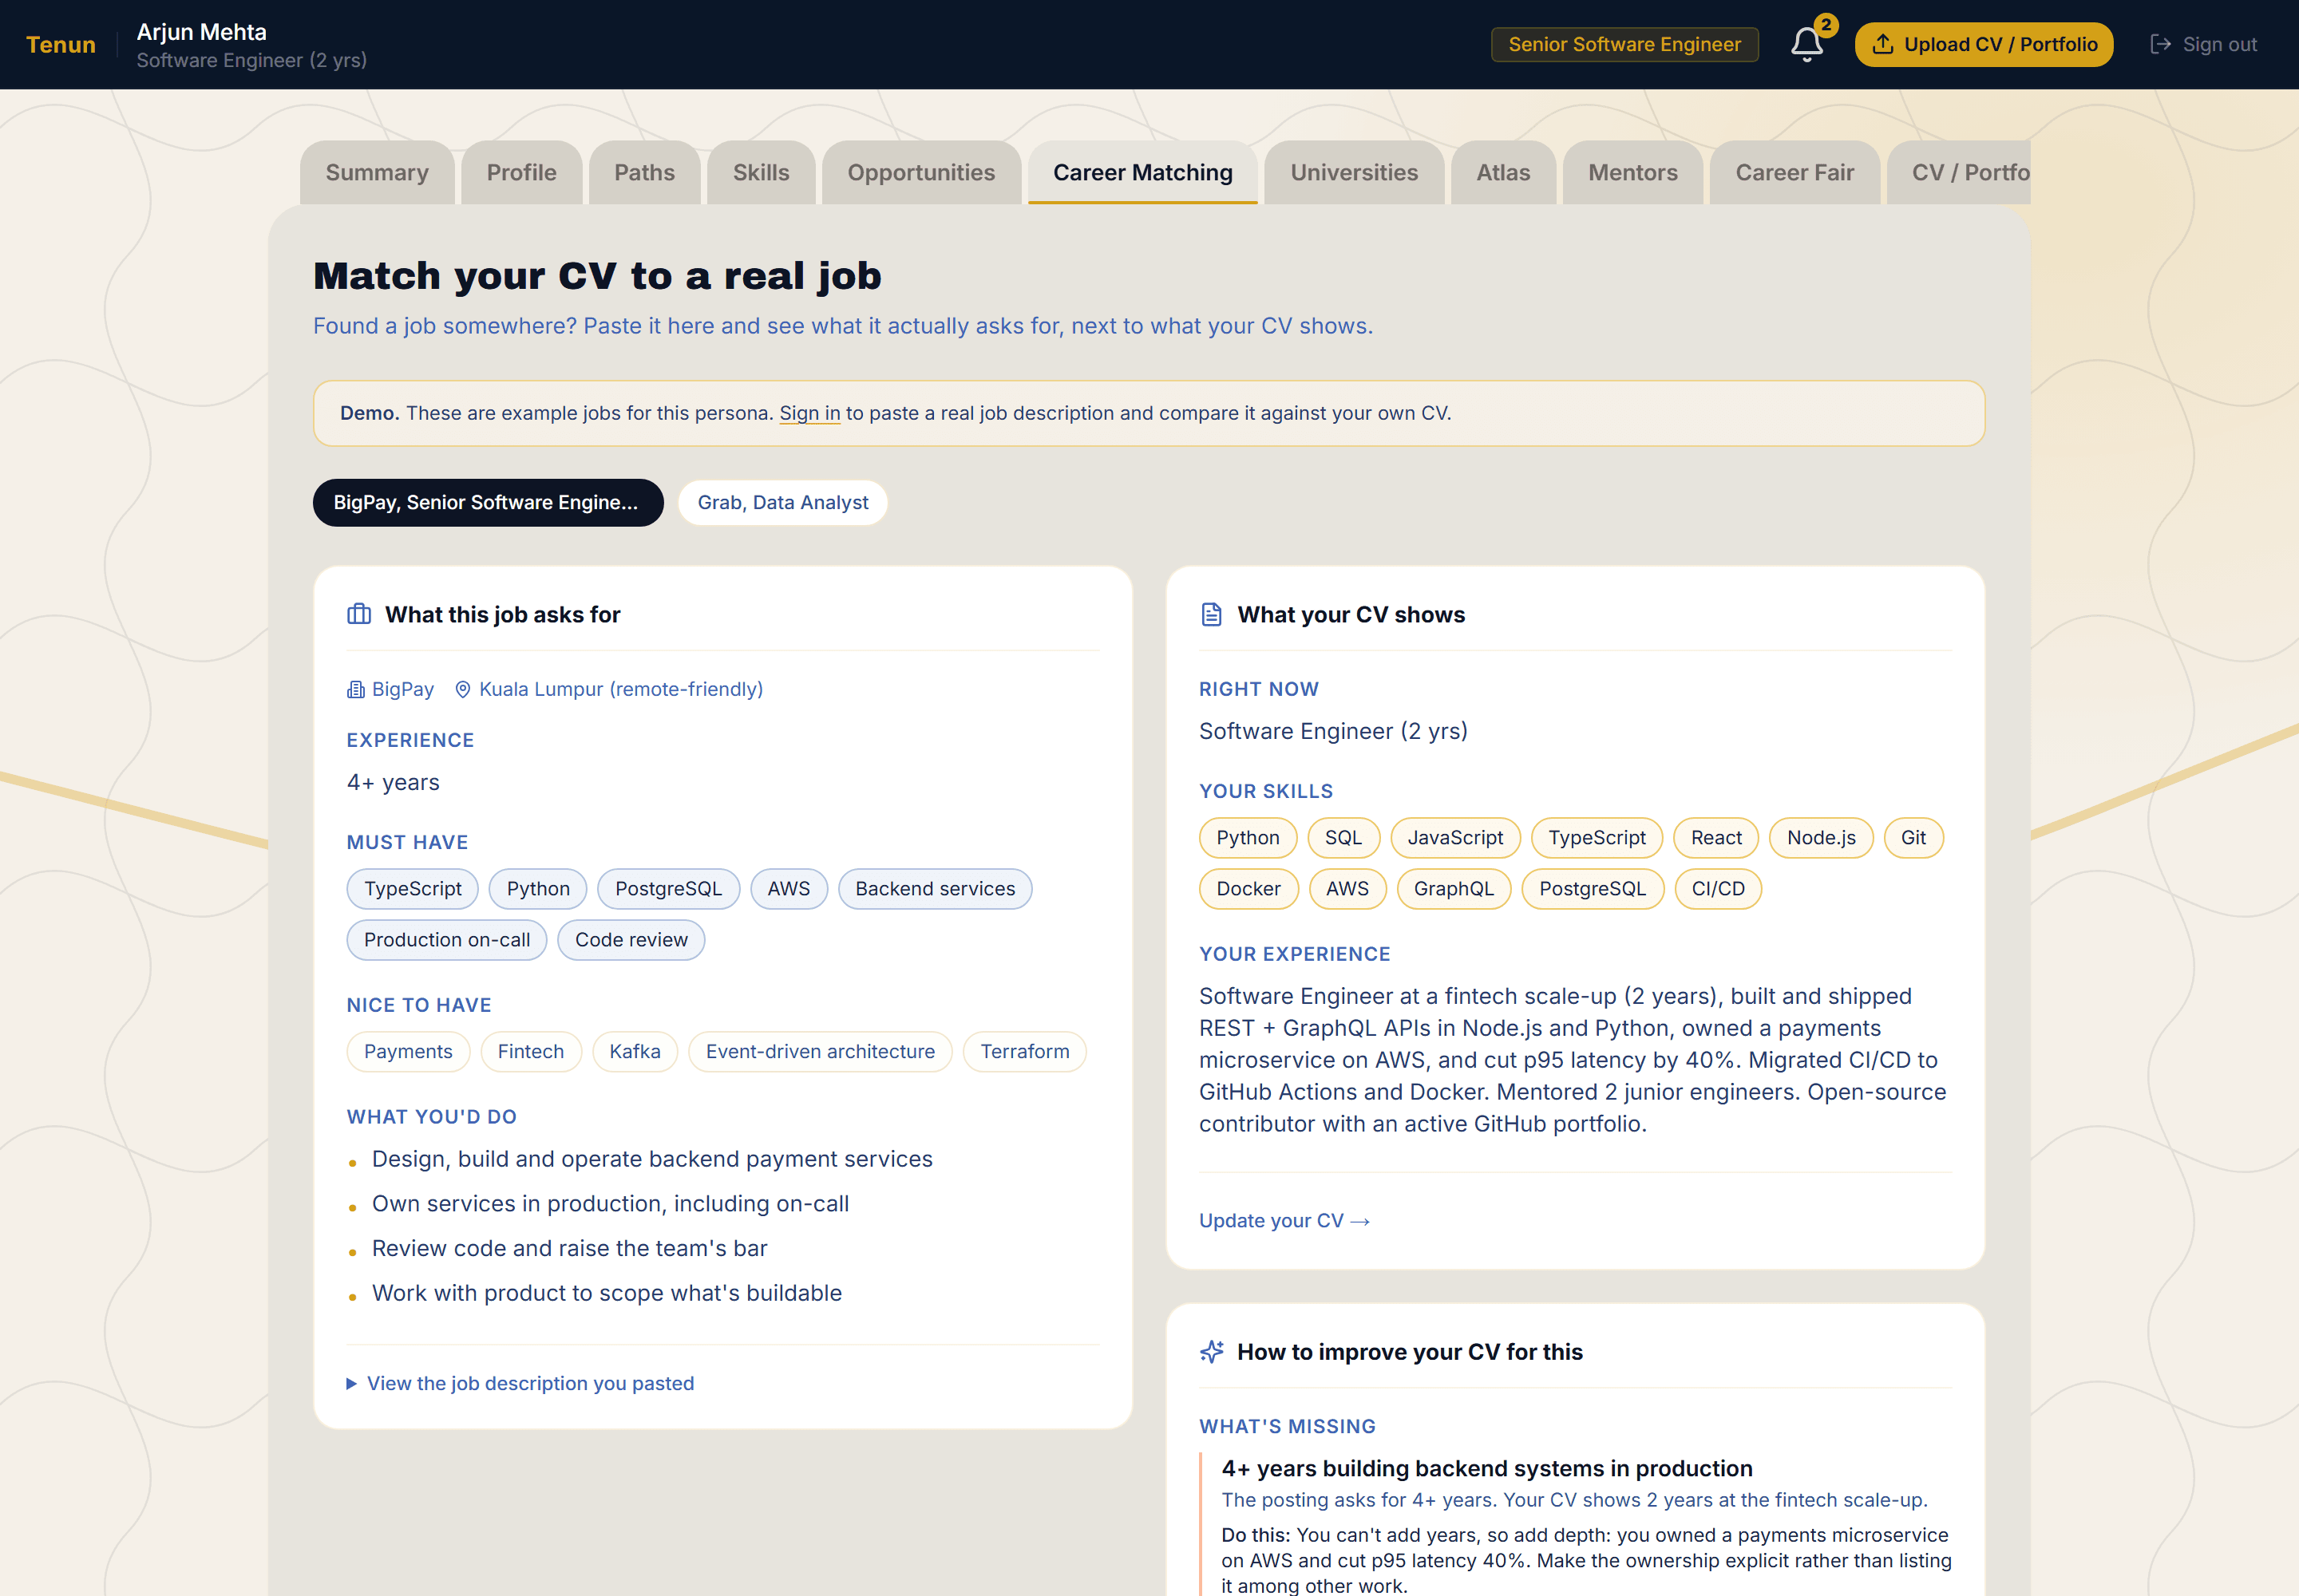This screenshot has width=2299, height=1596.
Task: Open the CV / Portfolio tab
Action: coord(1959,172)
